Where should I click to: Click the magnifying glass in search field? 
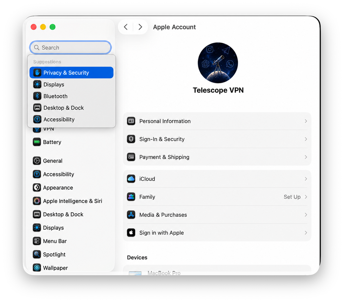point(37,48)
